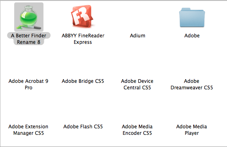This screenshot has width=227, height=147.
Task: Click the Adobe Flash CS5 label
Action: click(x=83, y=126)
